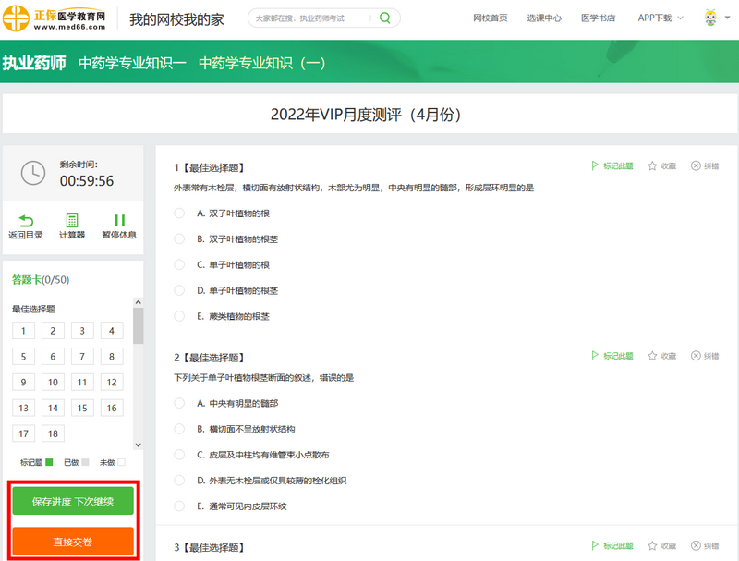Viewport: 739px width, 561px height.
Task: Click the user avatar icon
Action: (x=710, y=18)
